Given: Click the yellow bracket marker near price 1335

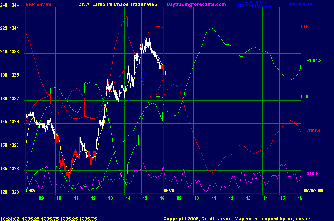Looking at the screenshot, I should pyautogui.click(x=168, y=72).
